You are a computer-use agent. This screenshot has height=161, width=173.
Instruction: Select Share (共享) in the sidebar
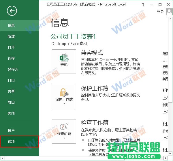click(x=12, y=91)
